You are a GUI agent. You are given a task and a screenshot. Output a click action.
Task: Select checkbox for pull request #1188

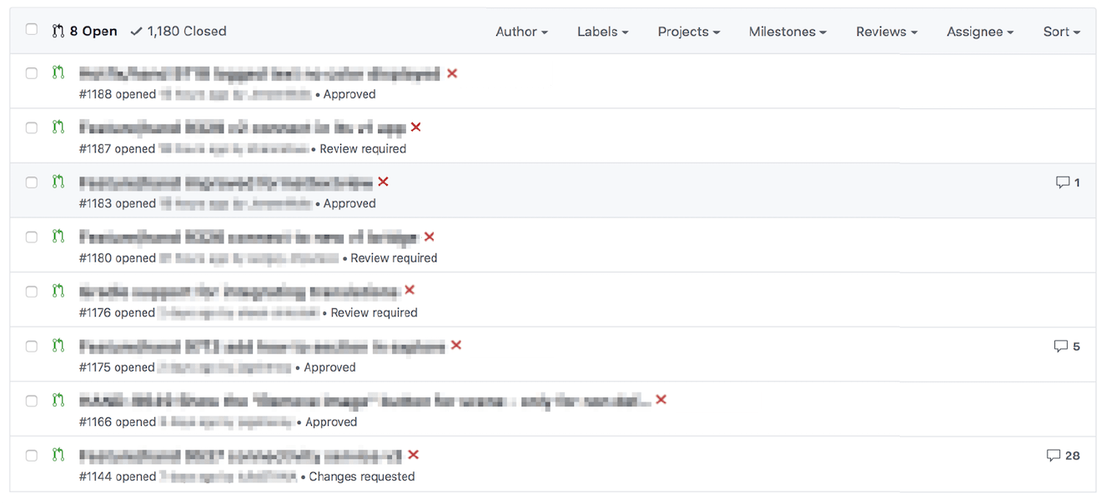point(32,73)
